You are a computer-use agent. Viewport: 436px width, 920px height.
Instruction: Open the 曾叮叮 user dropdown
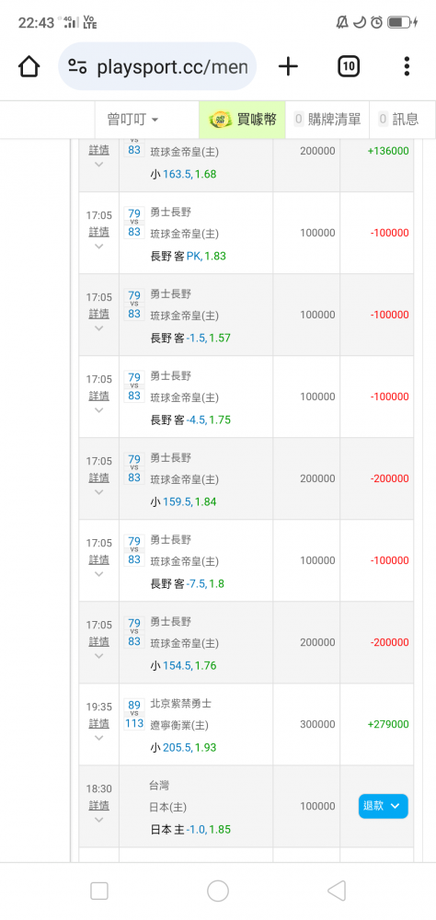pos(132,119)
